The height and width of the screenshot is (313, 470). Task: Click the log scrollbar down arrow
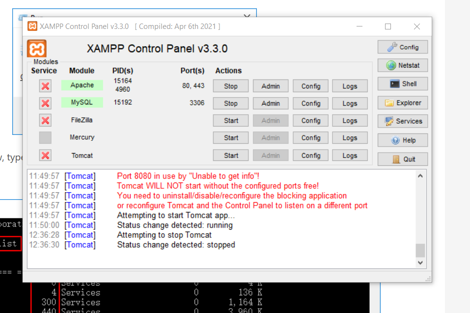pyautogui.click(x=420, y=262)
